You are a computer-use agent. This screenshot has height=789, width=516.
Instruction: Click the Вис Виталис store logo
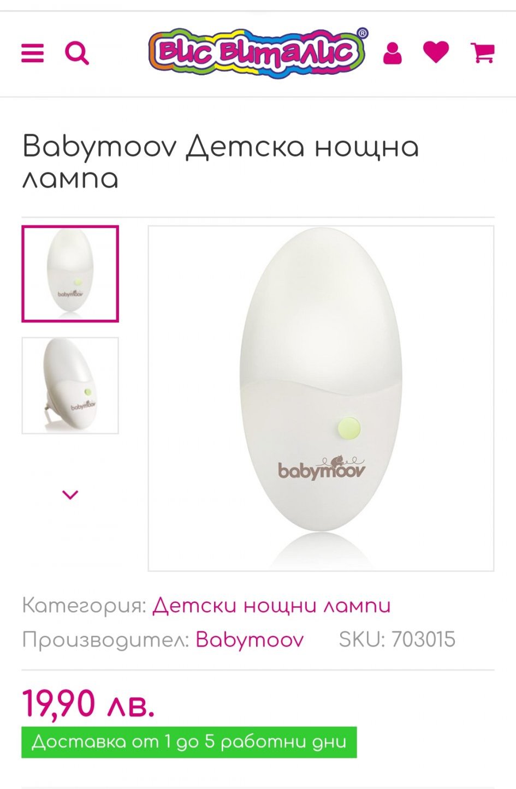tap(257, 52)
